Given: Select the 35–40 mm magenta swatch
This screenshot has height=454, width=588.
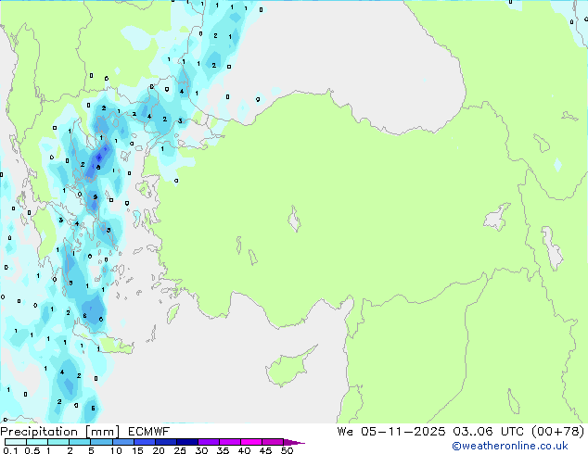Looking at the screenshot, I should click(x=229, y=442).
